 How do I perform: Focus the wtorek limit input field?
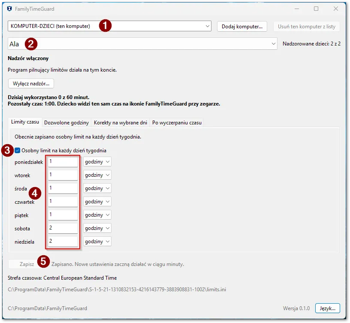(63, 175)
